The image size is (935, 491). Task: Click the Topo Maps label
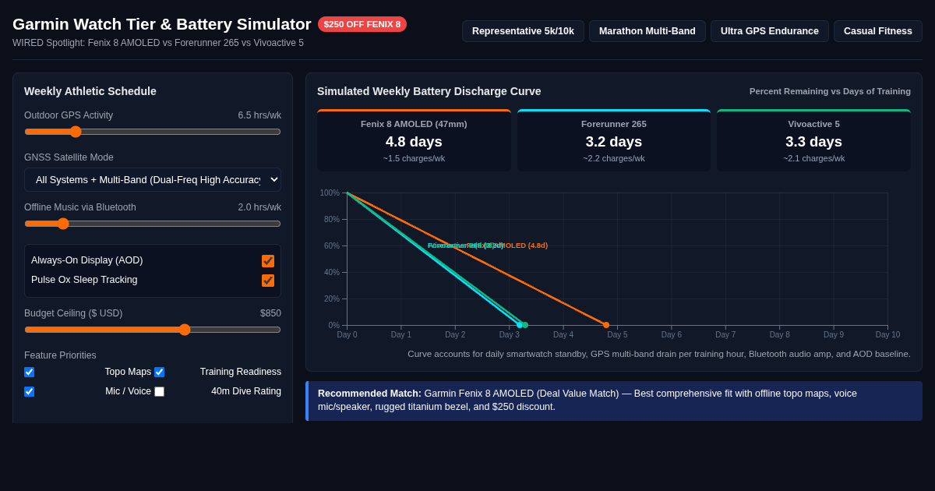128,372
